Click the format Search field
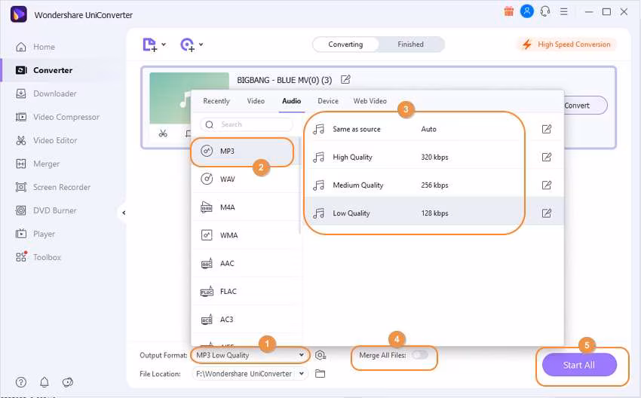This screenshot has width=641, height=398. point(247,124)
